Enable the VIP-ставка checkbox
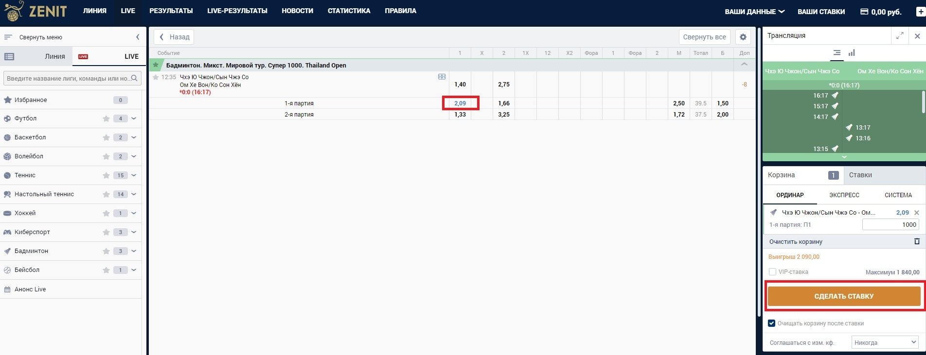Screen dimensions: 926x355 coord(772,272)
